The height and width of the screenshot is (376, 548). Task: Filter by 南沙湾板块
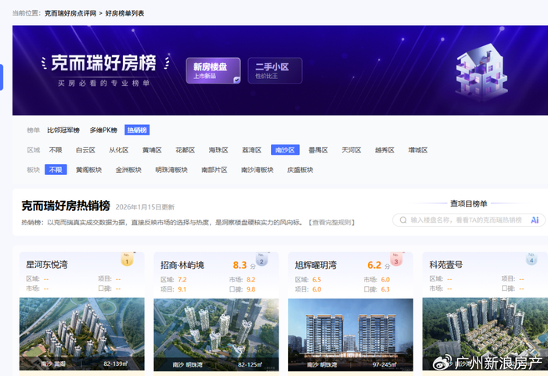258,170
